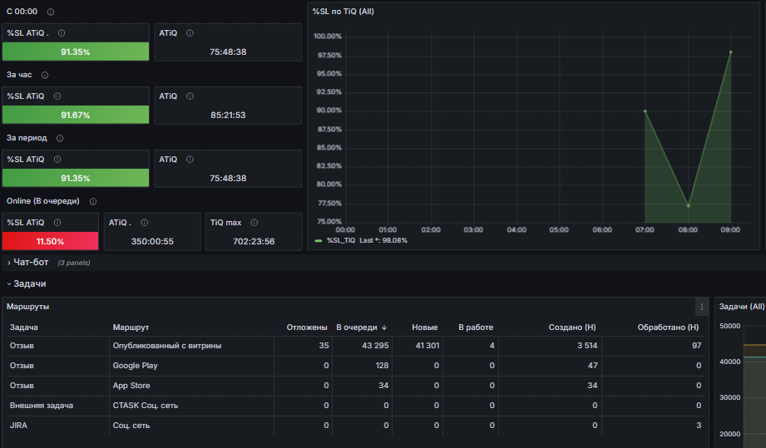
Task: Sort table by 'Отложены' column header
Action: [307, 327]
